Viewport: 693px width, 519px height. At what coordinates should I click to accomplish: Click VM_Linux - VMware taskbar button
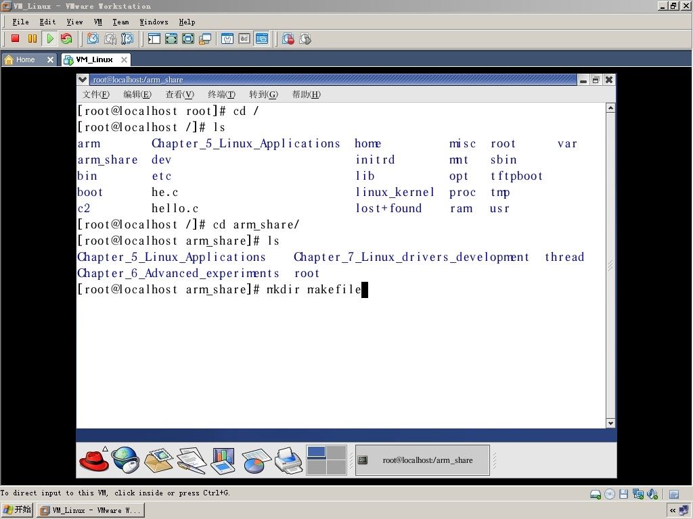[90, 510]
